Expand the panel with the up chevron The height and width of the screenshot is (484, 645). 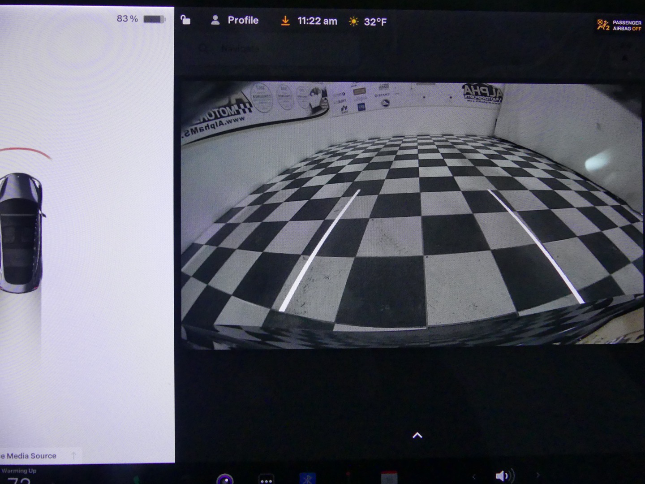[417, 435]
